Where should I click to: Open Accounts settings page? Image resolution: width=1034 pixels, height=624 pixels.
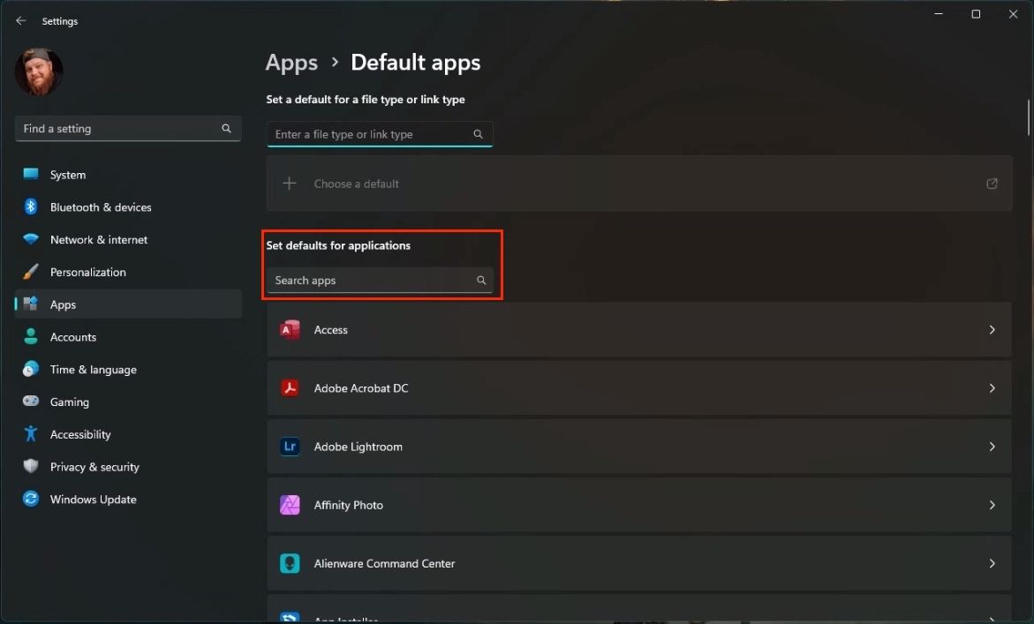point(128,336)
